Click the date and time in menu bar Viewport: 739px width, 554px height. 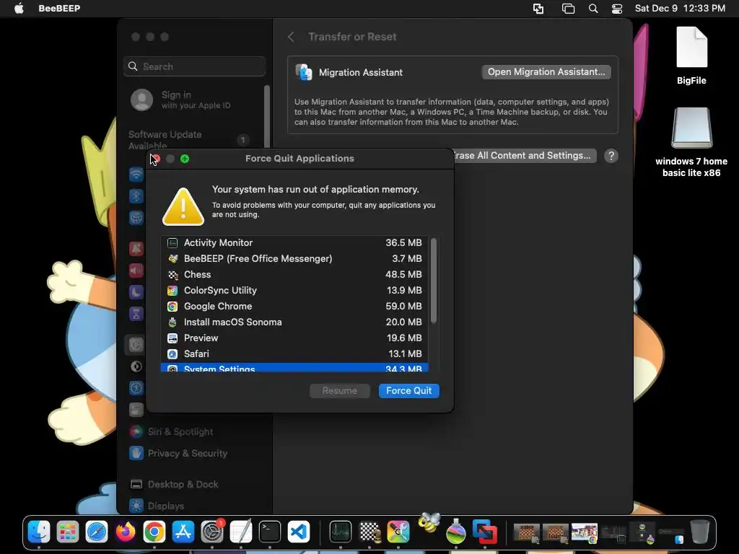pyautogui.click(x=680, y=8)
